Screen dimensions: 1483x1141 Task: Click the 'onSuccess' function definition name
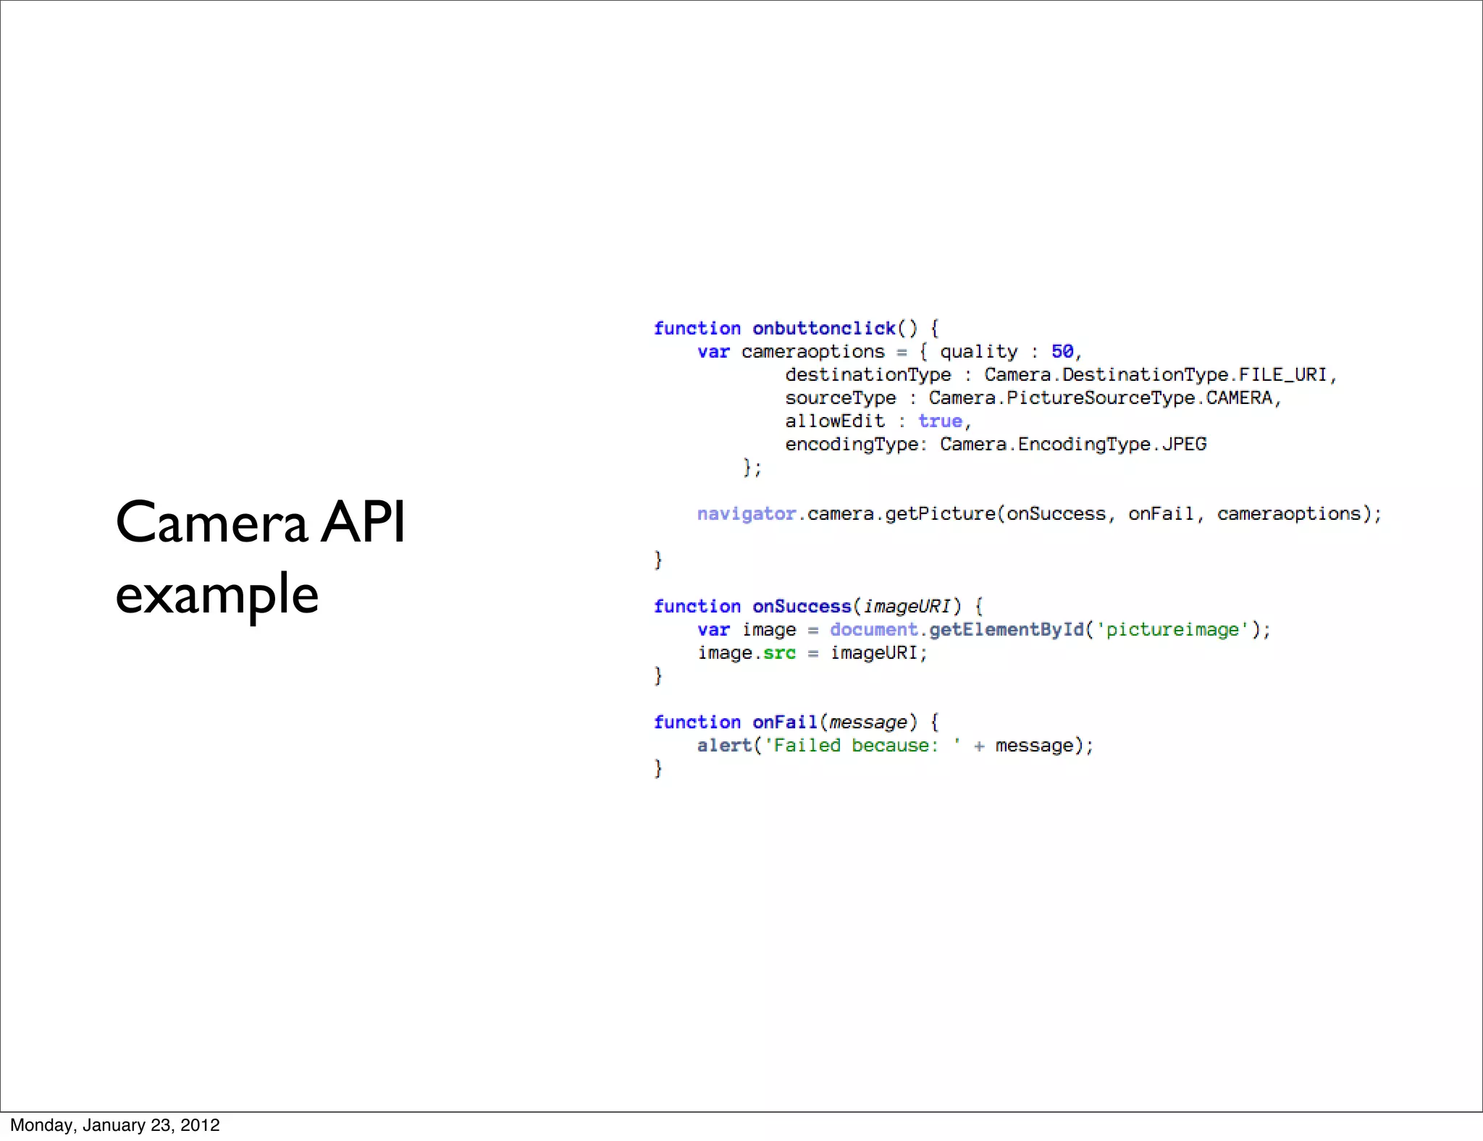tap(801, 607)
